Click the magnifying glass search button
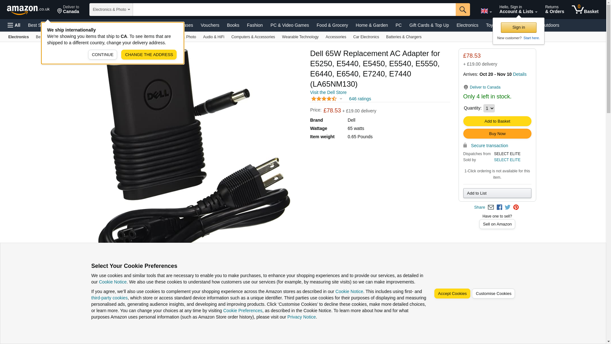Viewport: 611px width, 344px height. coord(463,10)
